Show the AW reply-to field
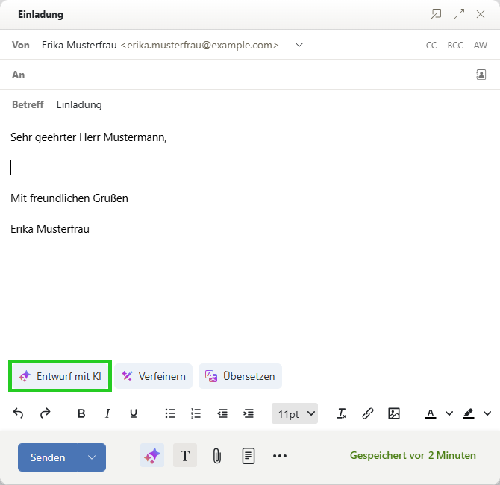 pos(481,46)
